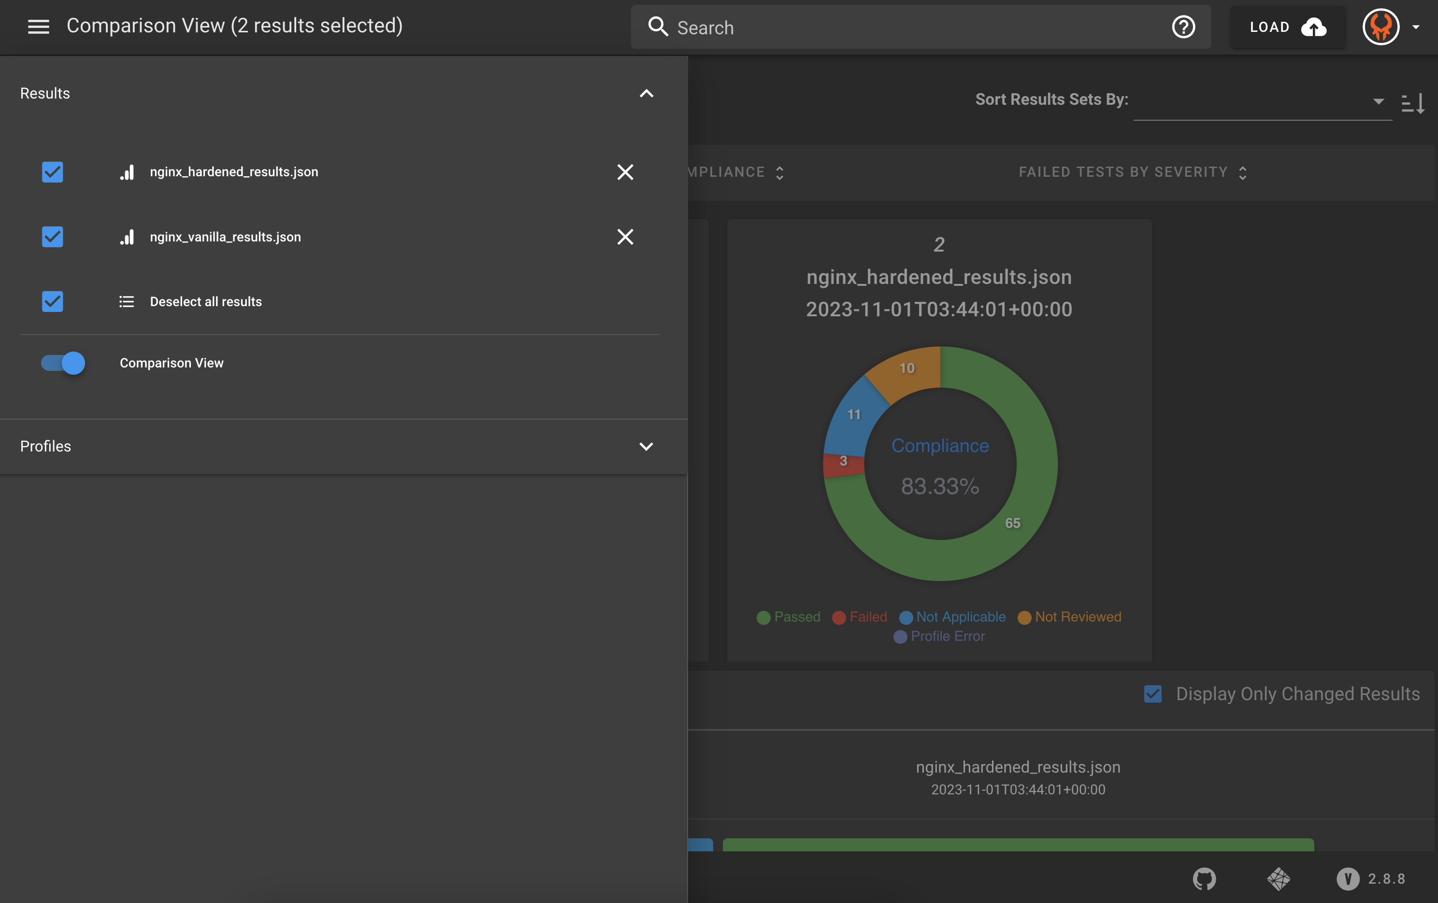Image resolution: width=1438 pixels, height=903 pixels.
Task: Remove nginx_vanilla_results.json with X icon
Action: pos(625,237)
